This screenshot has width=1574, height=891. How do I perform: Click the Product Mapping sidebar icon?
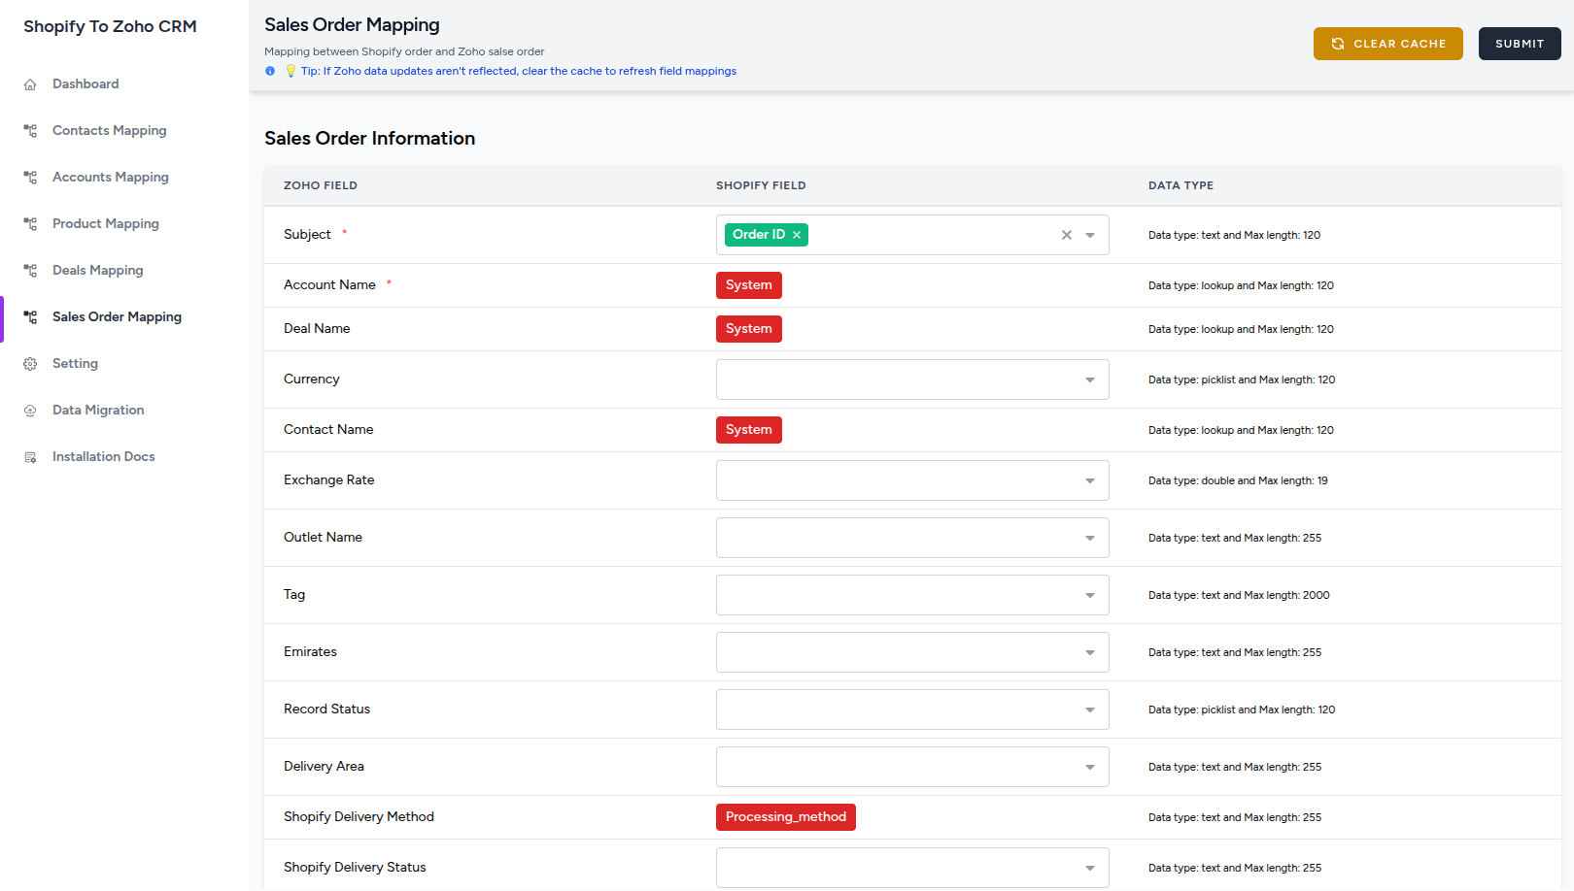(x=30, y=224)
